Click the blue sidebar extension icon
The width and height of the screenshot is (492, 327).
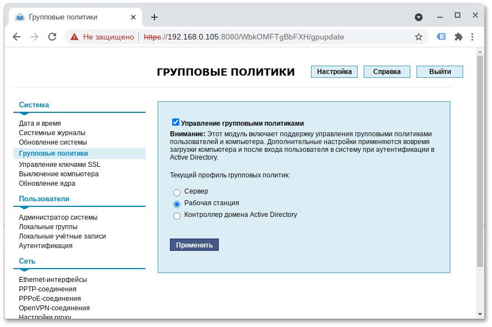tap(441, 37)
